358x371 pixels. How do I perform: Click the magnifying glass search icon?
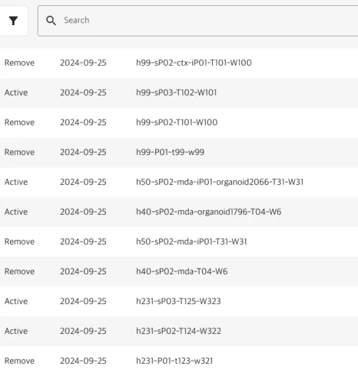tap(51, 21)
